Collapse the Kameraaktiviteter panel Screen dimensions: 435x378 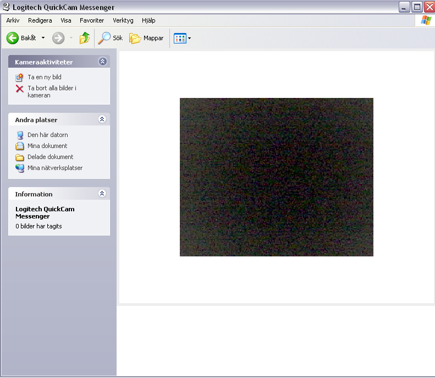pos(102,62)
